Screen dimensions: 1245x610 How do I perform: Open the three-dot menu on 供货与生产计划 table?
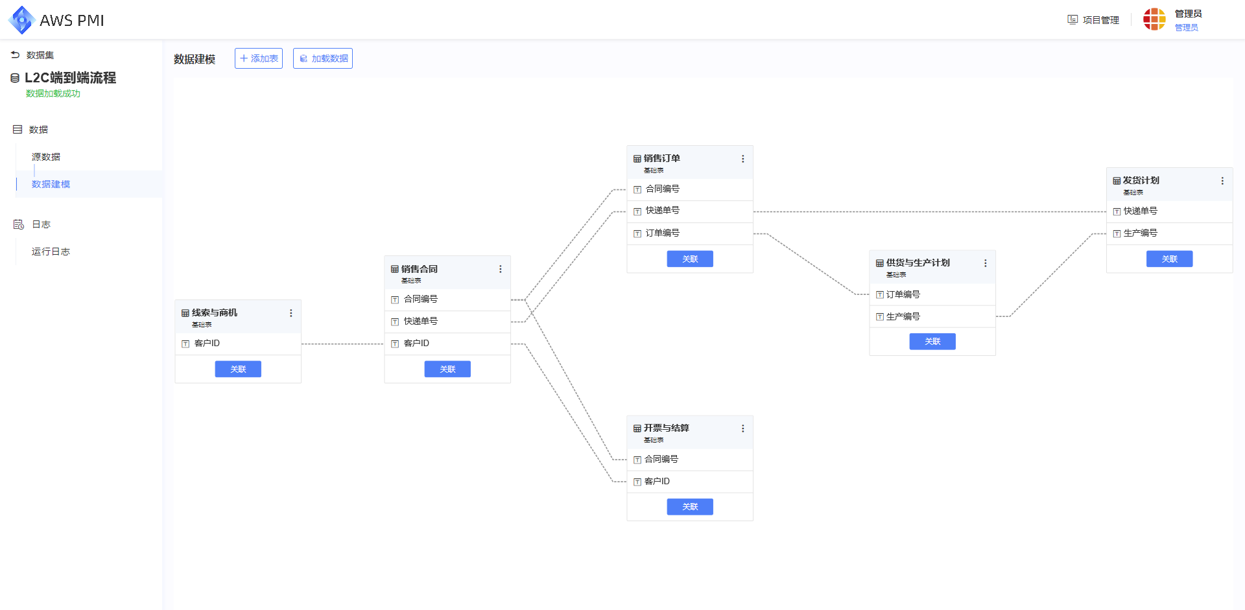(x=985, y=263)
